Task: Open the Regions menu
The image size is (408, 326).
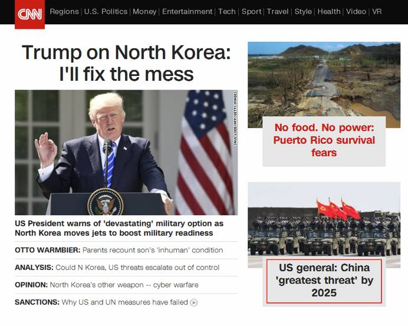Action: pos(64,12)
